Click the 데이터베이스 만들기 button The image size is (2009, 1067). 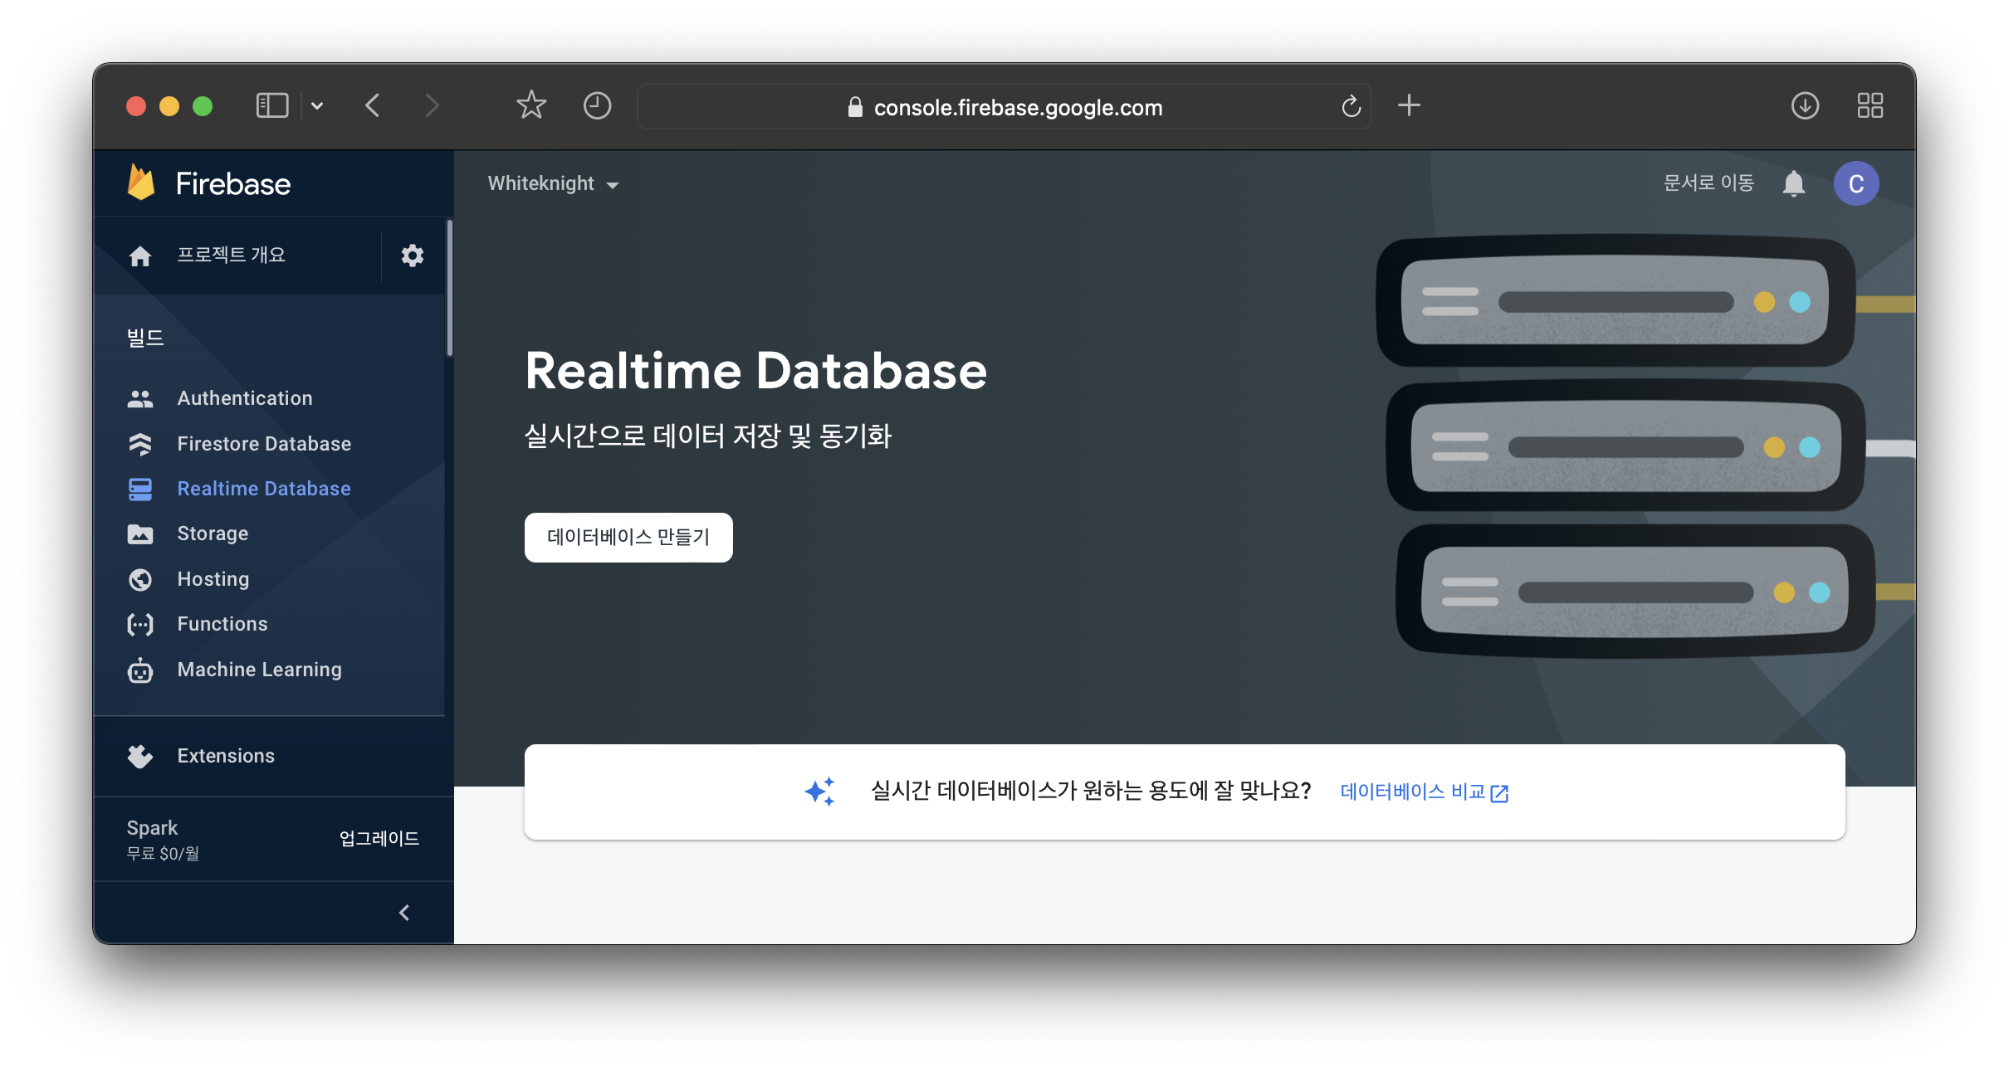point(628,538)
